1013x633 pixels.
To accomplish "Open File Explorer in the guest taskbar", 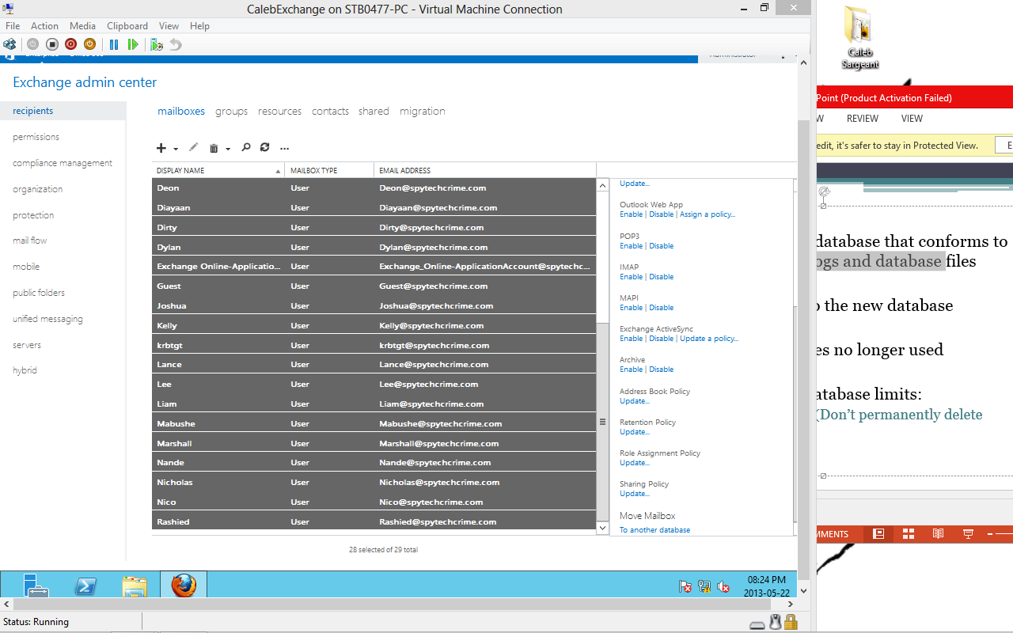I will click(135, 586).
